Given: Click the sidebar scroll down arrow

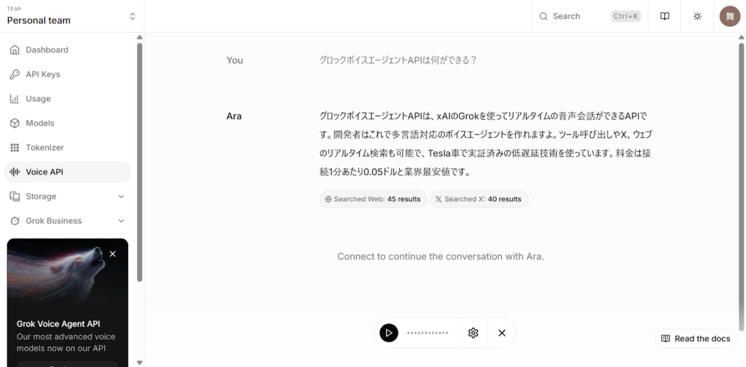Looking at the screenshot, I should click(139, 363).
